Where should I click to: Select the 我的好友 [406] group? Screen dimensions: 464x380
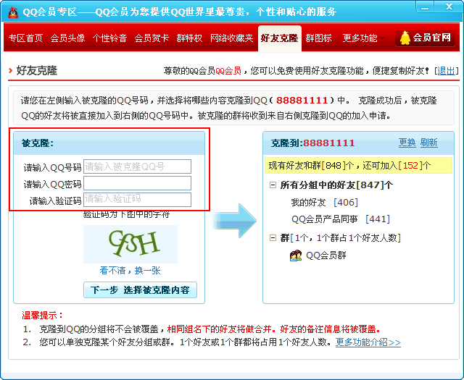[x=325, y=203]
